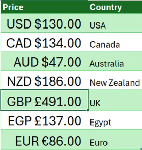
Task: Click the empty area right of UK
Action: pyautogui.click(x=121, y=100)
